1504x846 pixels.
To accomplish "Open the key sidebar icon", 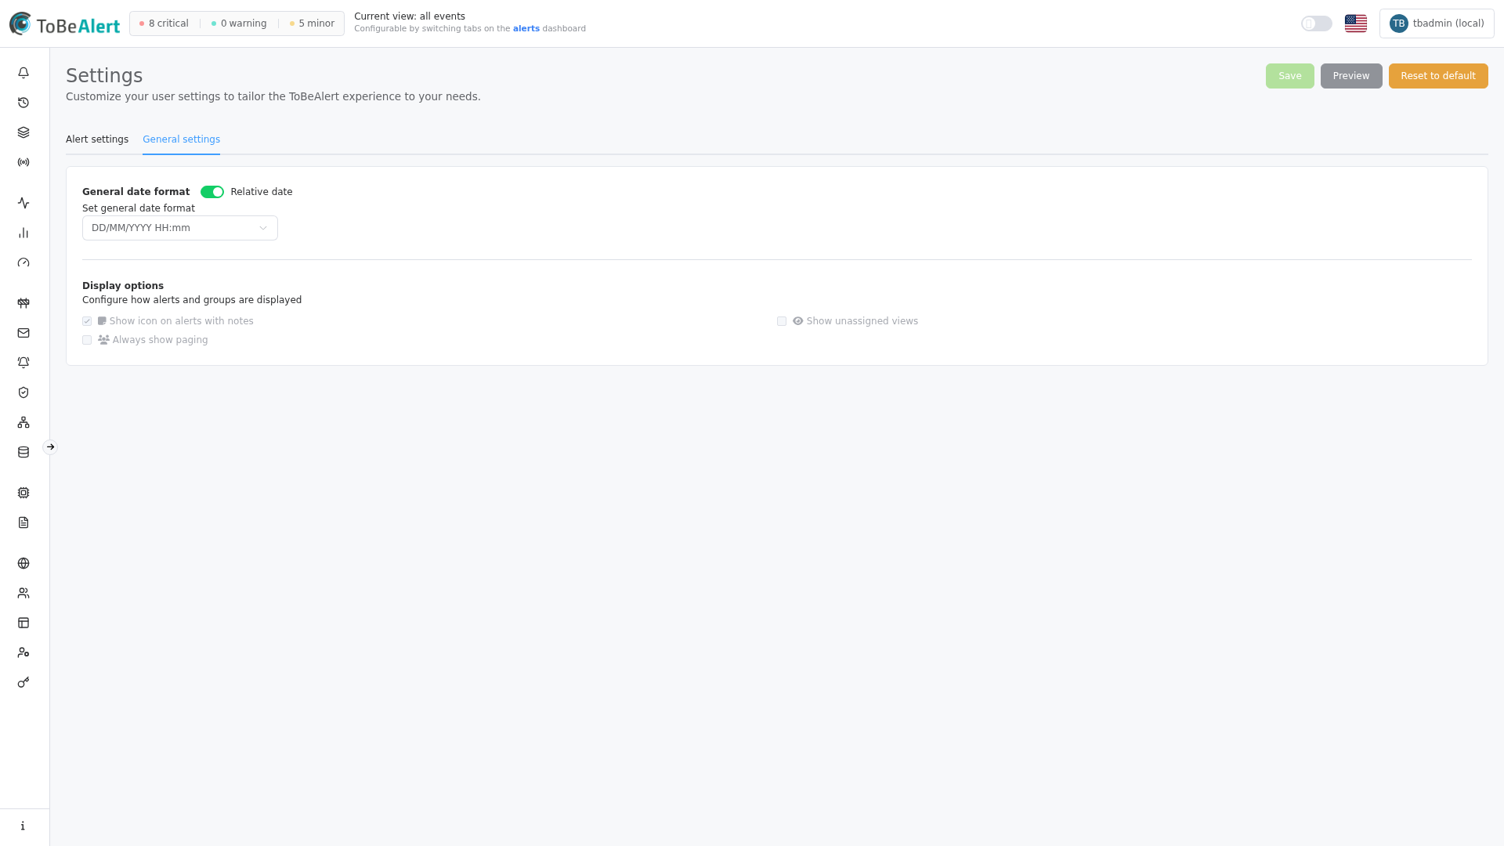I will click(x=23, y=682).
